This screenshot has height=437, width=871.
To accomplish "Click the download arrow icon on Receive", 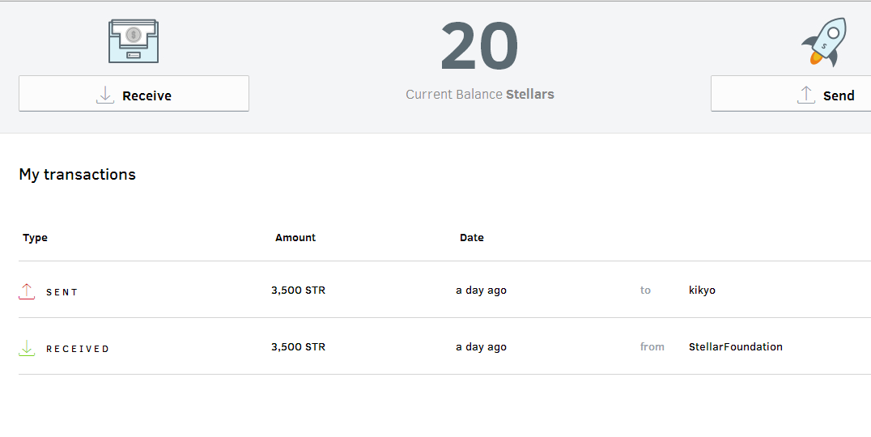I will (x=105, y=95).
